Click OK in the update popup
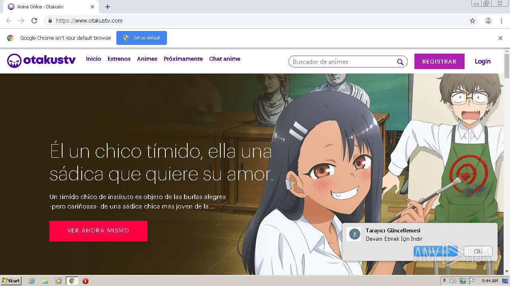This screenshot has width=510, height=286. pyautogui.click(x=478, y=251)
